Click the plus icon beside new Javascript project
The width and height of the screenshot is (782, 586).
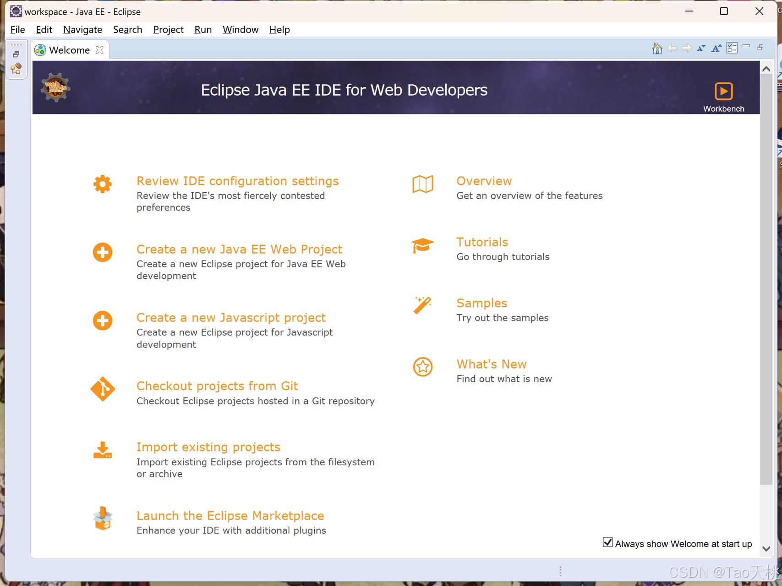103,320
